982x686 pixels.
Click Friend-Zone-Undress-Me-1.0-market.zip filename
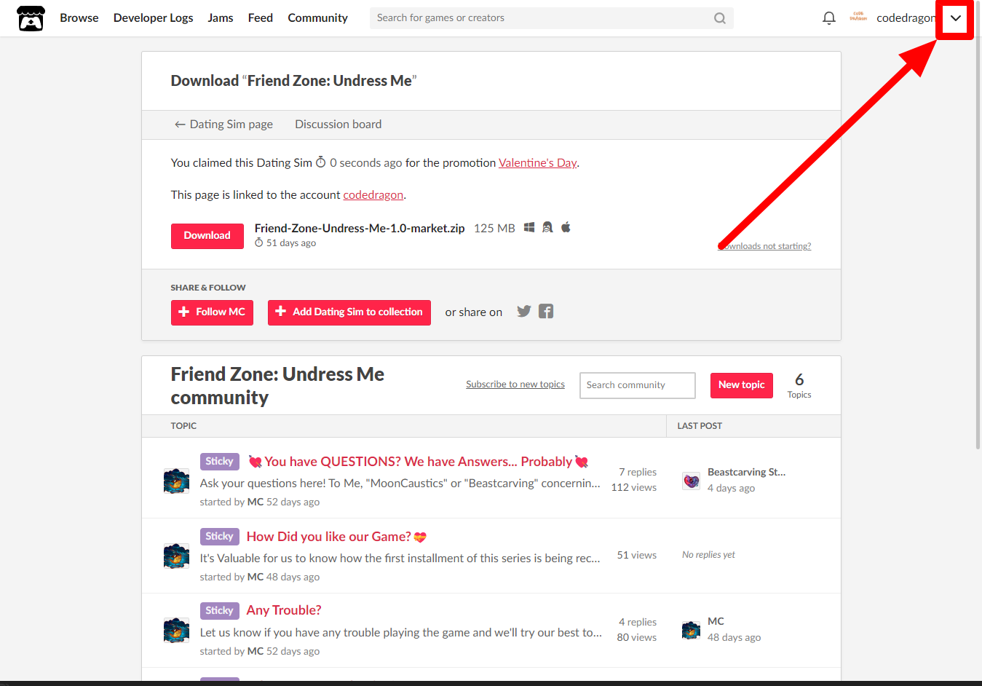point(360,228)
